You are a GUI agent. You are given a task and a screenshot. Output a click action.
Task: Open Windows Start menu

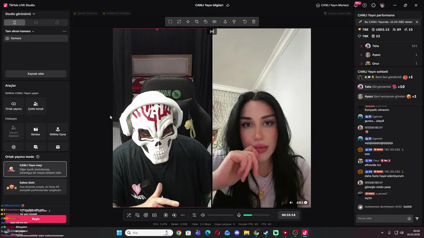point(119,233)
